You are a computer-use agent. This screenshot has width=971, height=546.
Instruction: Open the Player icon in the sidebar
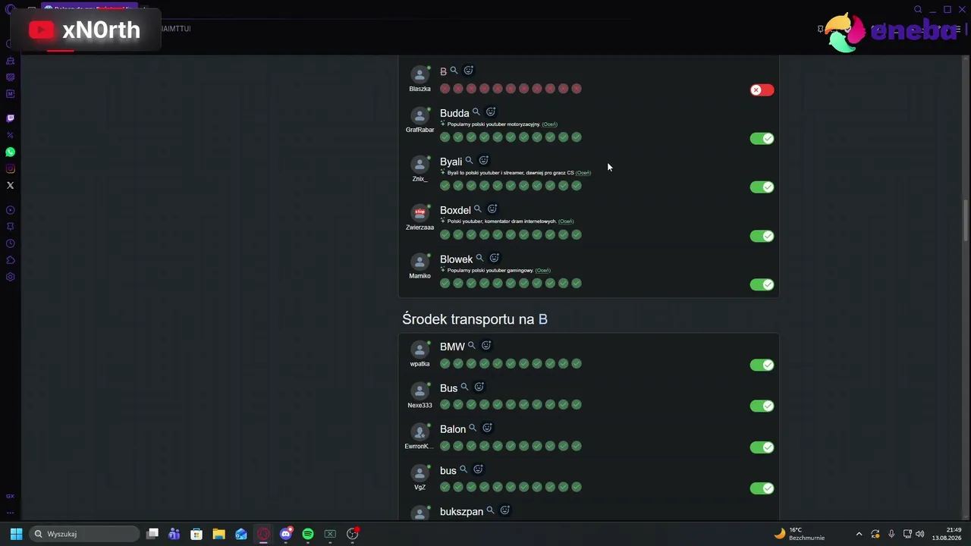point(10,210)
